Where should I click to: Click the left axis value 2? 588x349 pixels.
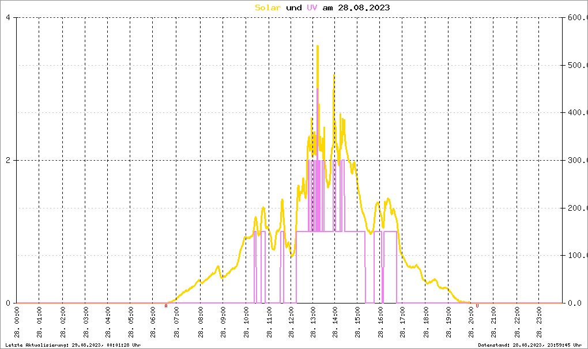coord(8,160)
